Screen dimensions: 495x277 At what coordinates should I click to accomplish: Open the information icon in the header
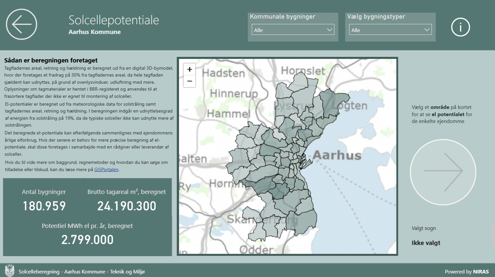click(x=460, y=27)
